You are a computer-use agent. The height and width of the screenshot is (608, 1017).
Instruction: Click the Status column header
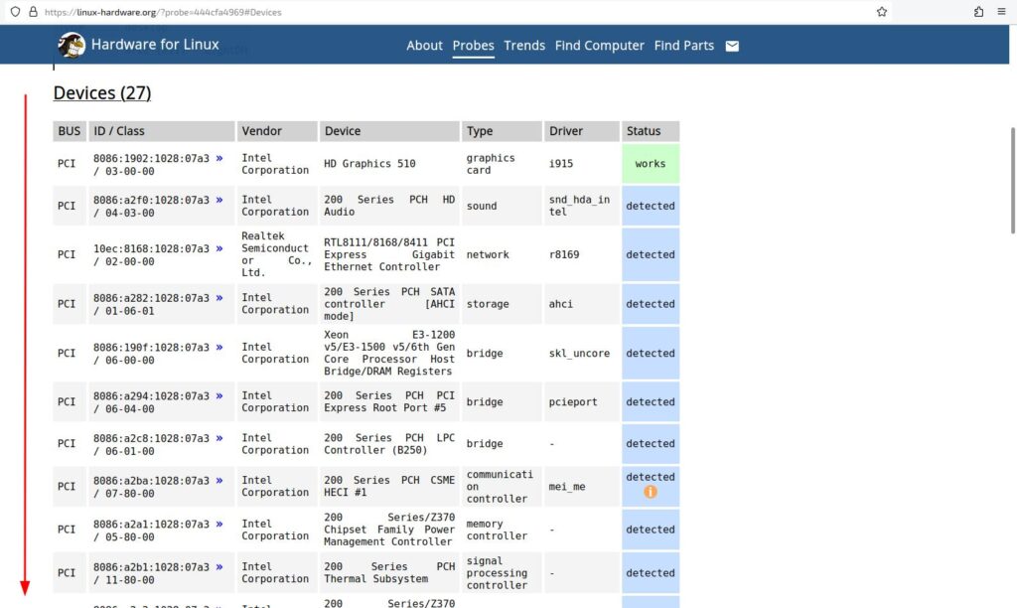click(651, 131)
